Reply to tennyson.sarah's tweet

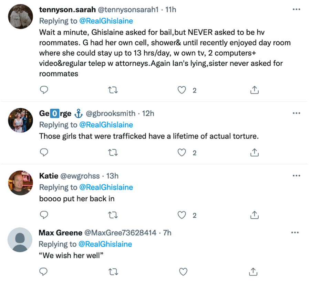tap(44, 90)
